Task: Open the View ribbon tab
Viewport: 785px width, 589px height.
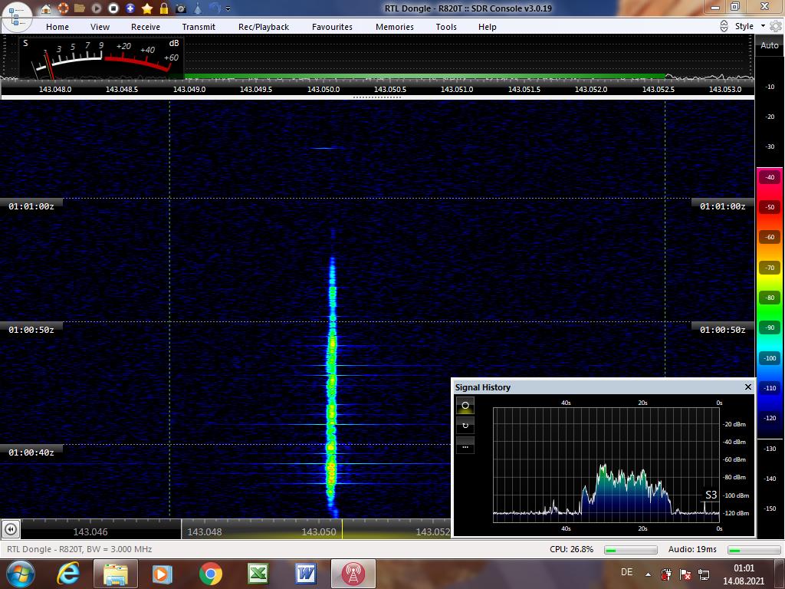Action: point(100,27)
